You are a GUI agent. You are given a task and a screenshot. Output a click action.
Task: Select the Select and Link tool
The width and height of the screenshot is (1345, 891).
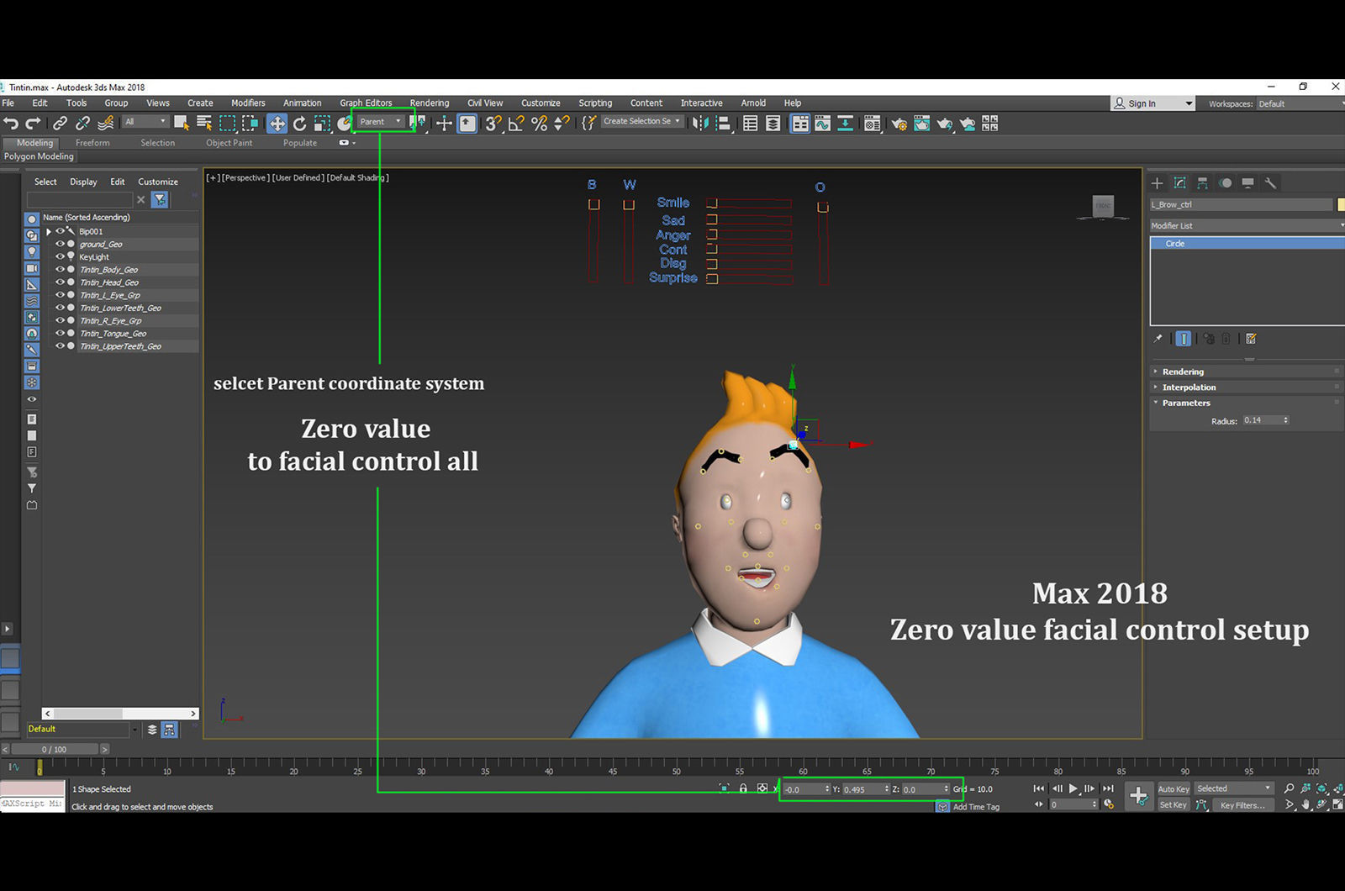[61, 124]
